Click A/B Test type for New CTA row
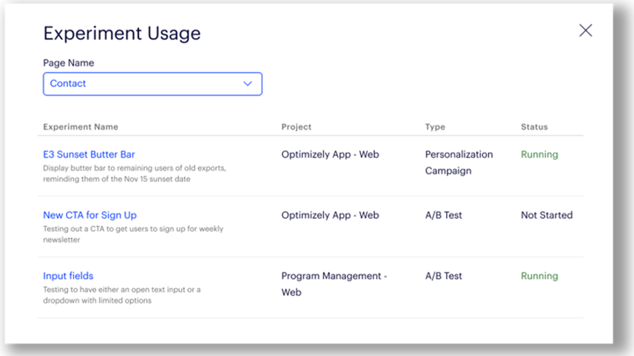The width and height of the screenshot is (634, 356). (x=443, y=215)
